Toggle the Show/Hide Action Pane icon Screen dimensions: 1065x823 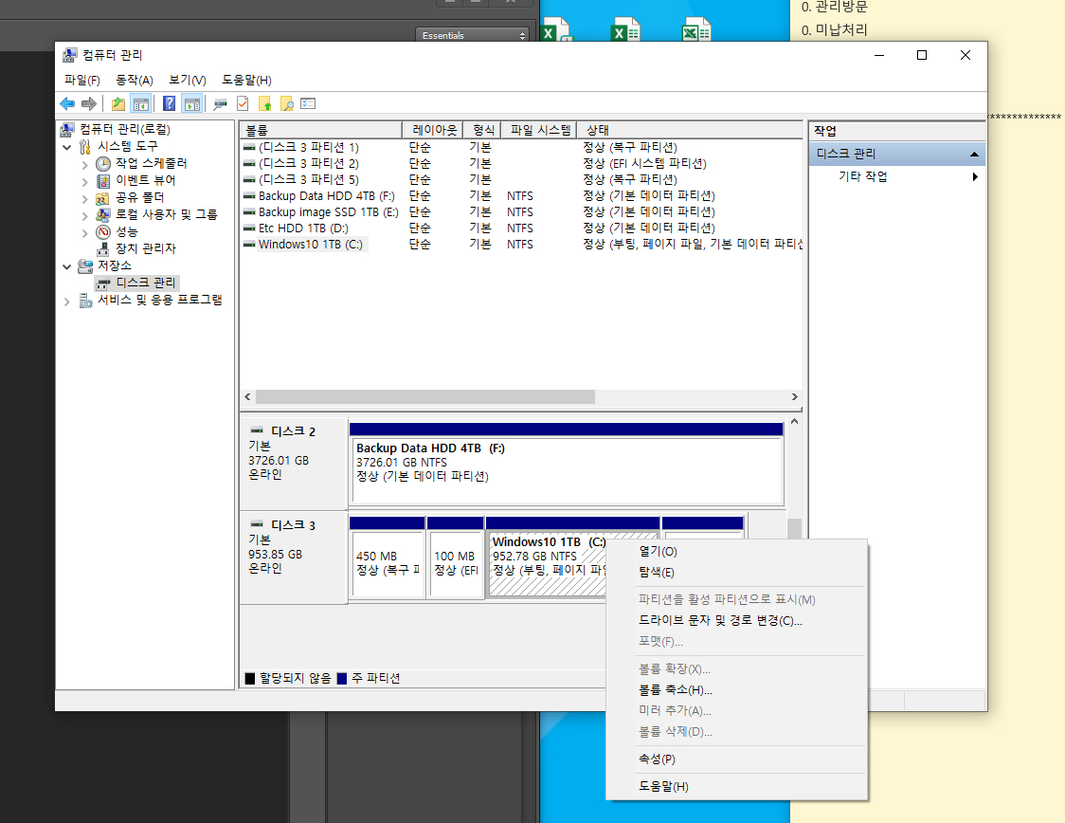pos(192,104)
